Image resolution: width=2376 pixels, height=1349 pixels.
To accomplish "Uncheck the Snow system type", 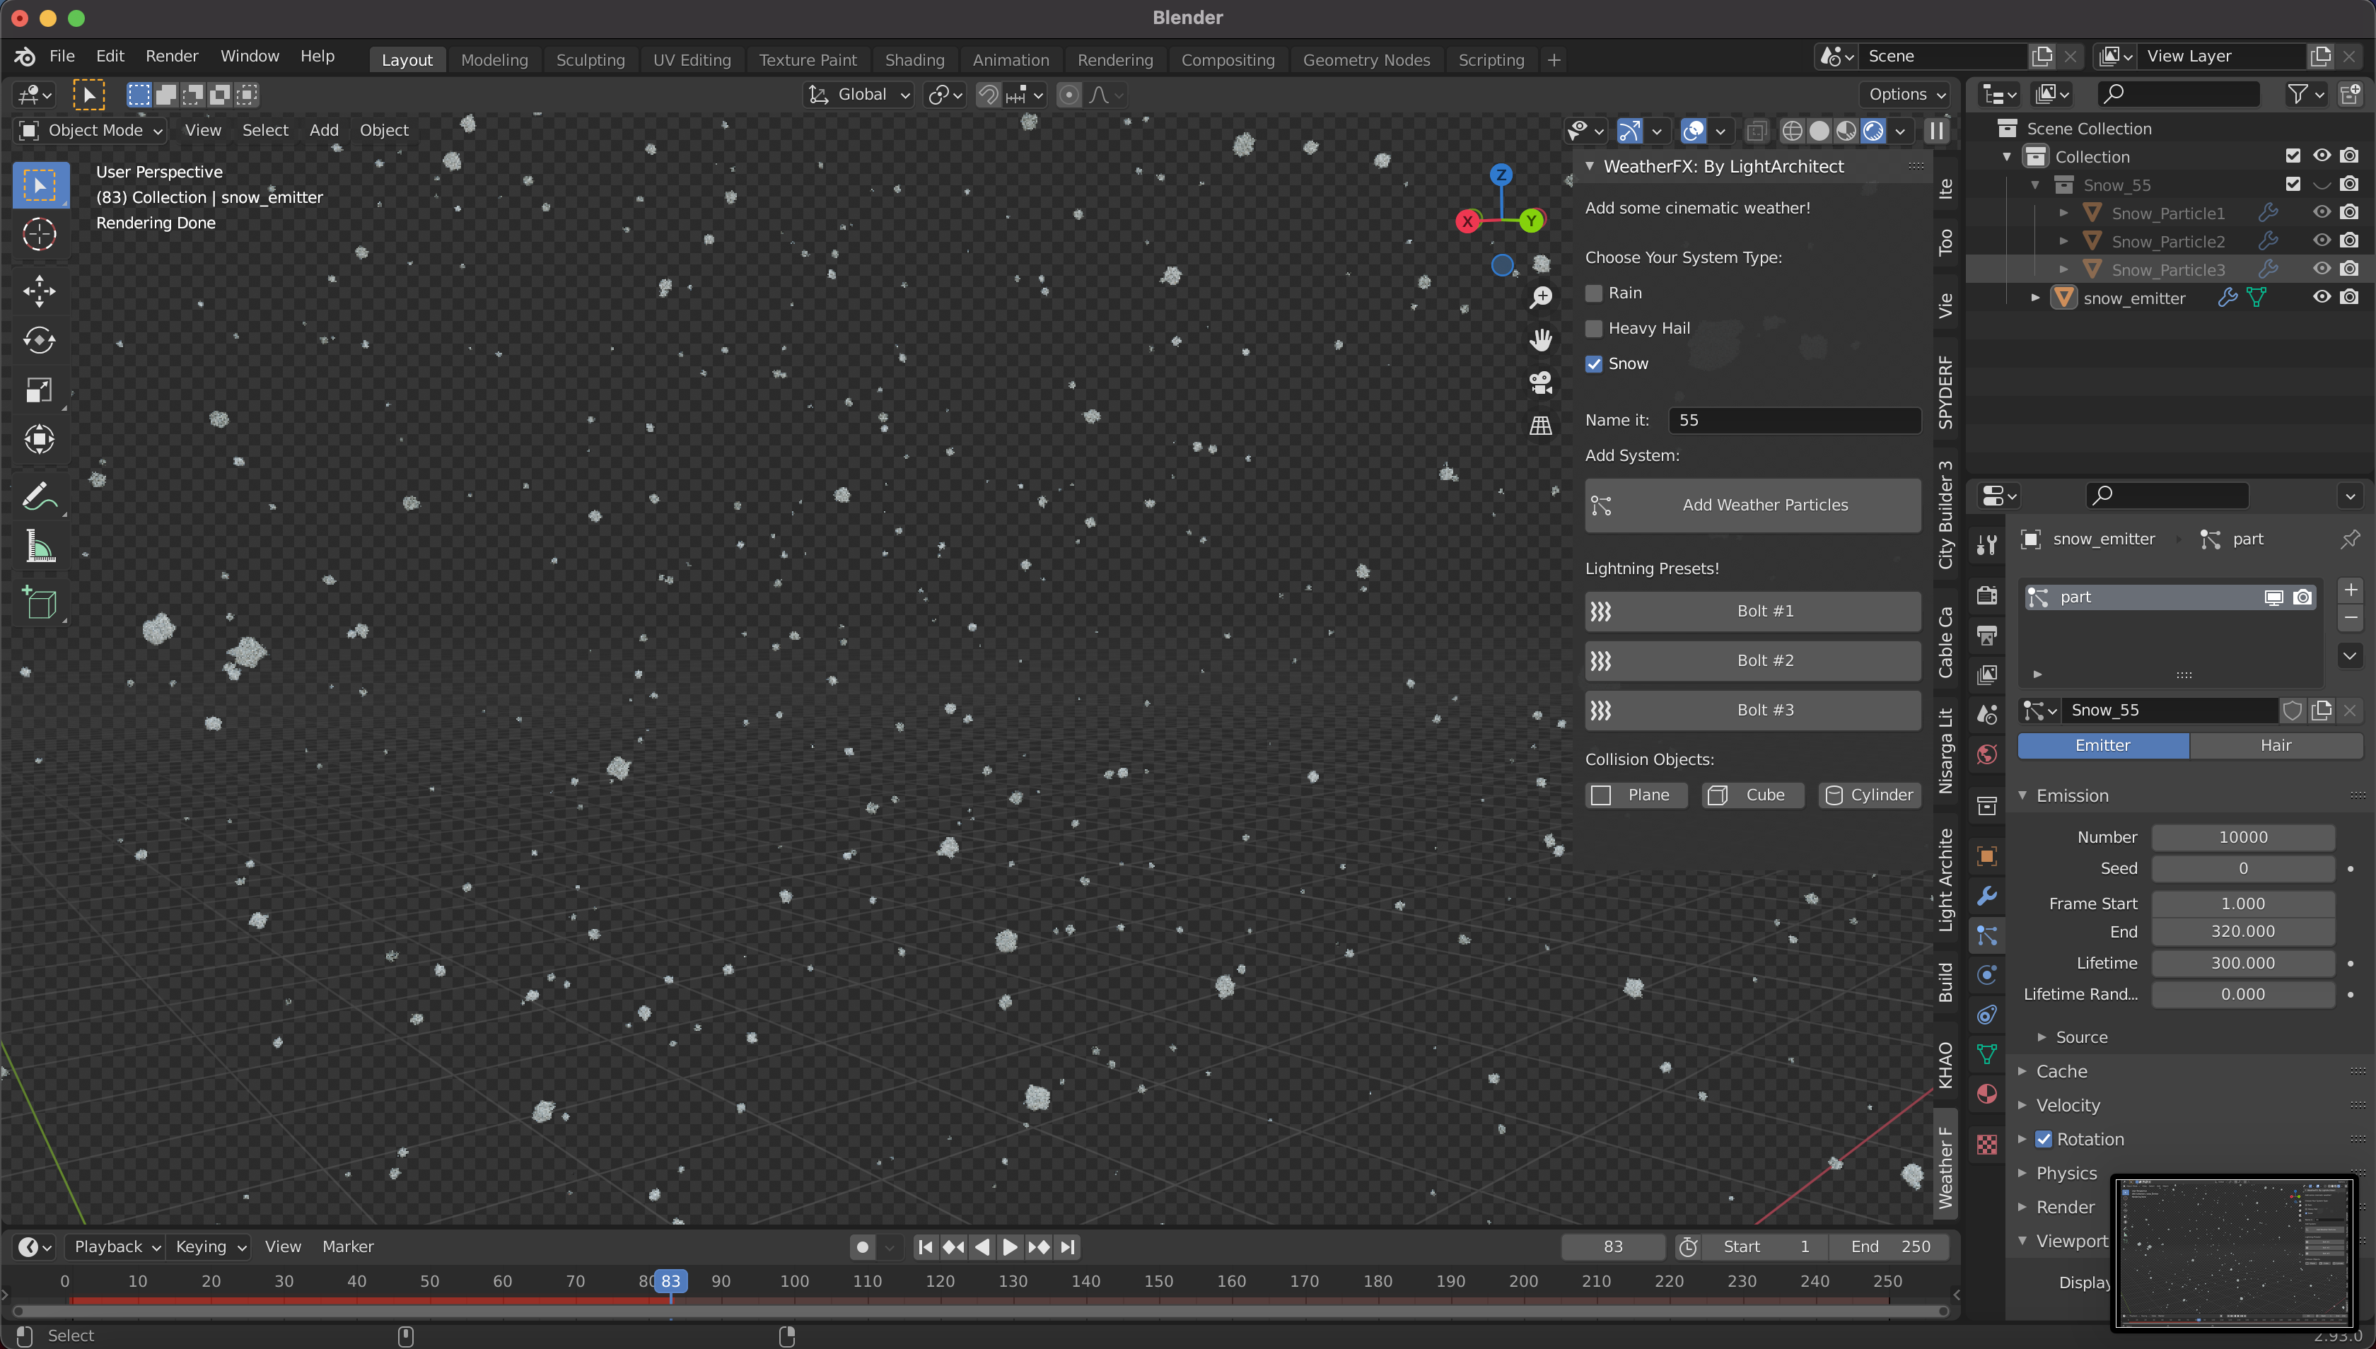I will (x=1594, y=364).
